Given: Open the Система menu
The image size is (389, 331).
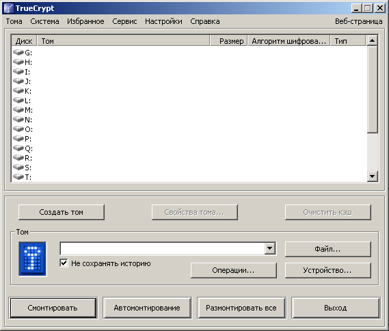Looking at the screenshot, I should click(x=44, y=22).
